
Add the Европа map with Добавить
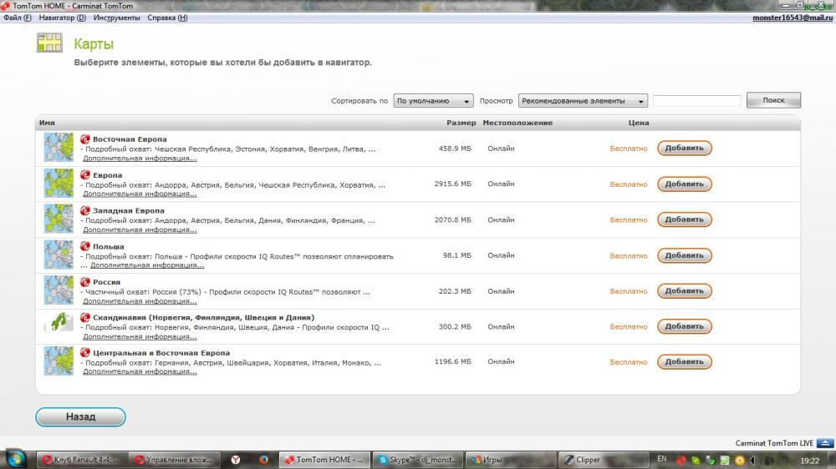coord(684,184)
